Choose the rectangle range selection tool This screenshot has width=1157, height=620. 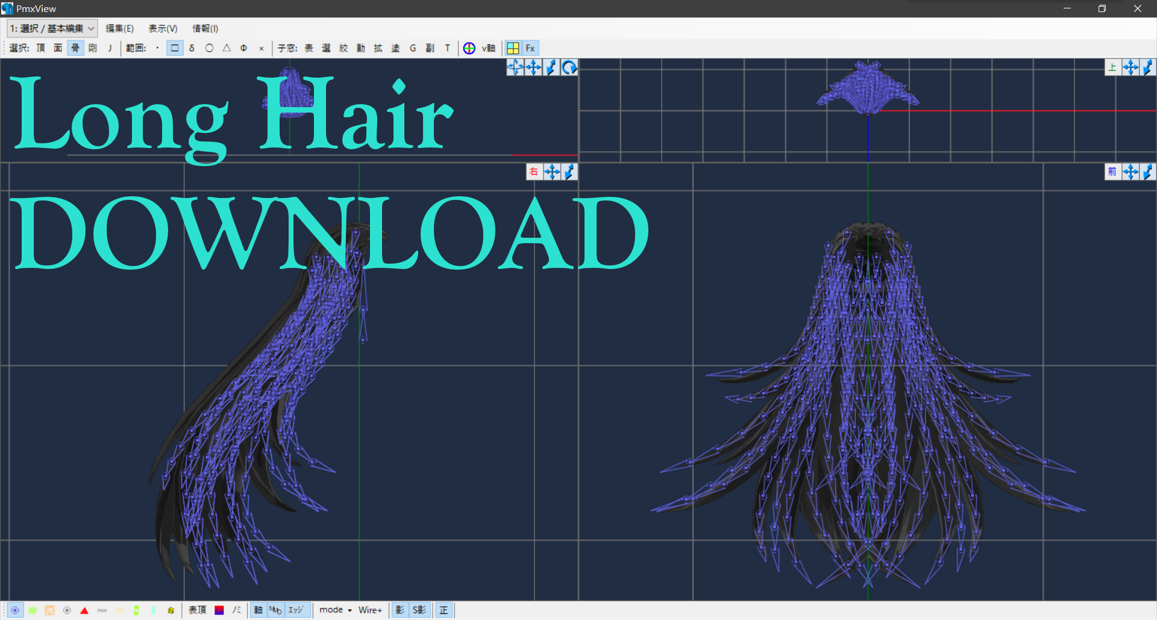click(x=175, y=48)
